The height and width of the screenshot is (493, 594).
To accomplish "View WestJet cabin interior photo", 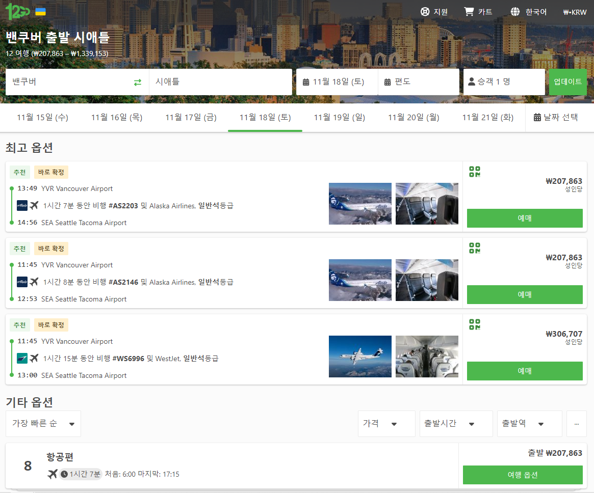I will [427, 357].
